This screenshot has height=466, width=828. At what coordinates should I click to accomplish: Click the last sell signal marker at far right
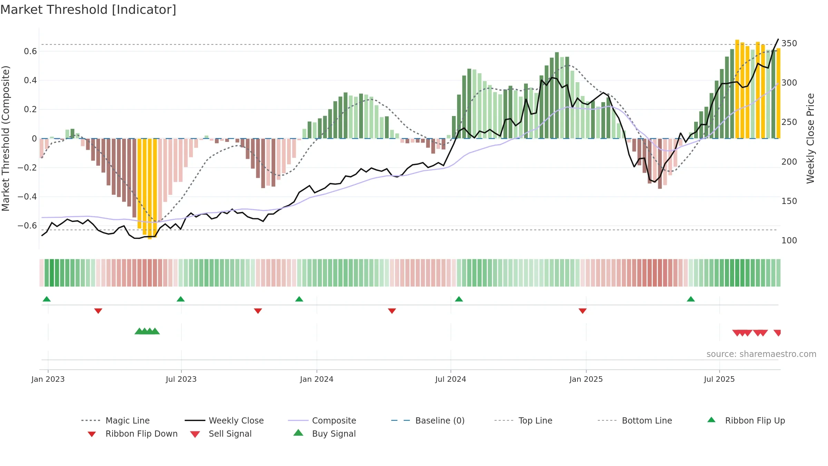click(777, 333)
